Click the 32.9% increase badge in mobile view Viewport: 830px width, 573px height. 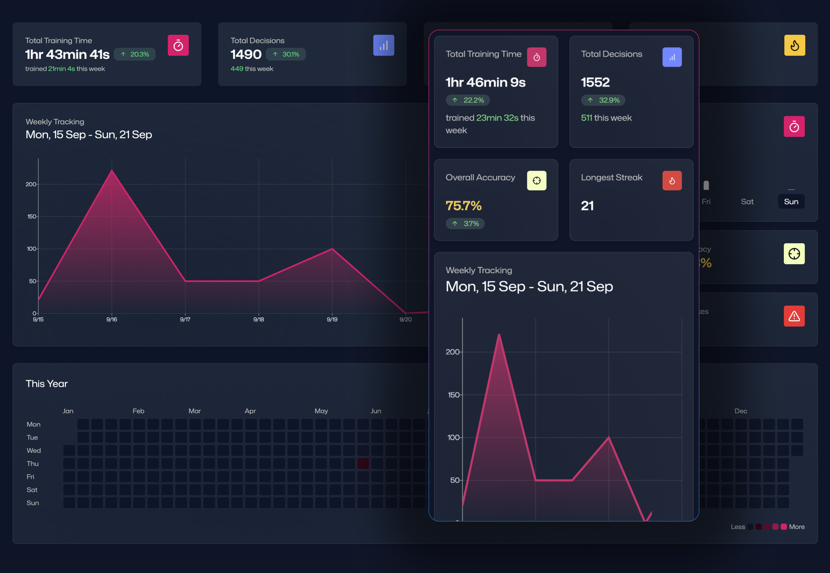[603, 100]
